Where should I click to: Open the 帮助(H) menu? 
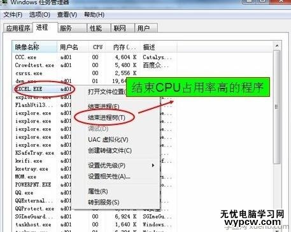tap(94, 15)
